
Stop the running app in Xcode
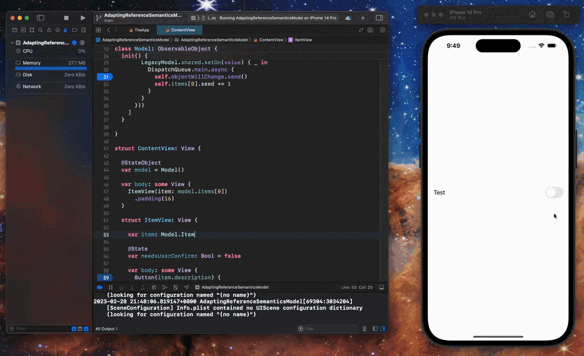[66, 18]
